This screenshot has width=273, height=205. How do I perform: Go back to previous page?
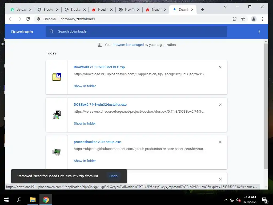11,19
